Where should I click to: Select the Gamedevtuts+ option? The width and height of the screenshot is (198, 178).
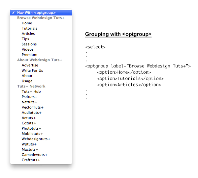pyautogui.click(x=41, y=155)
